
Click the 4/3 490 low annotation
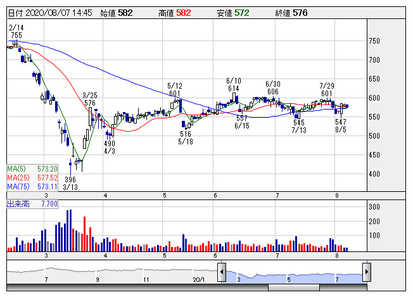(x=110, y=147)
